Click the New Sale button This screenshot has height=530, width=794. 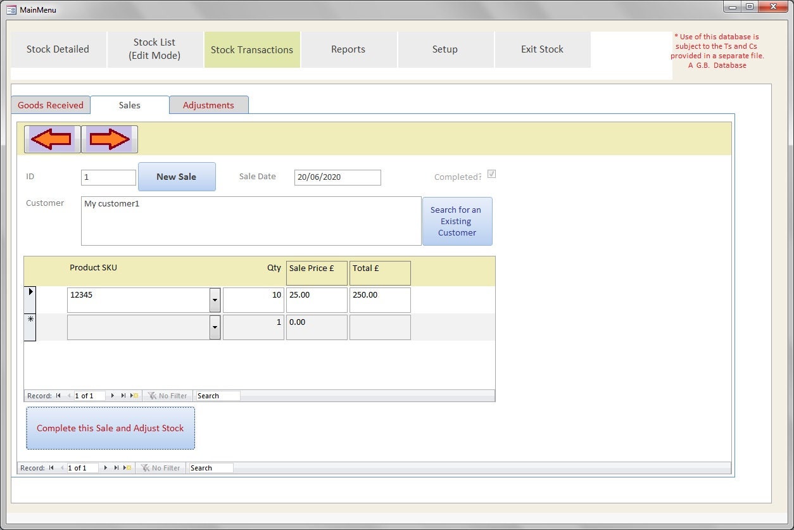[x=177, y=177]
